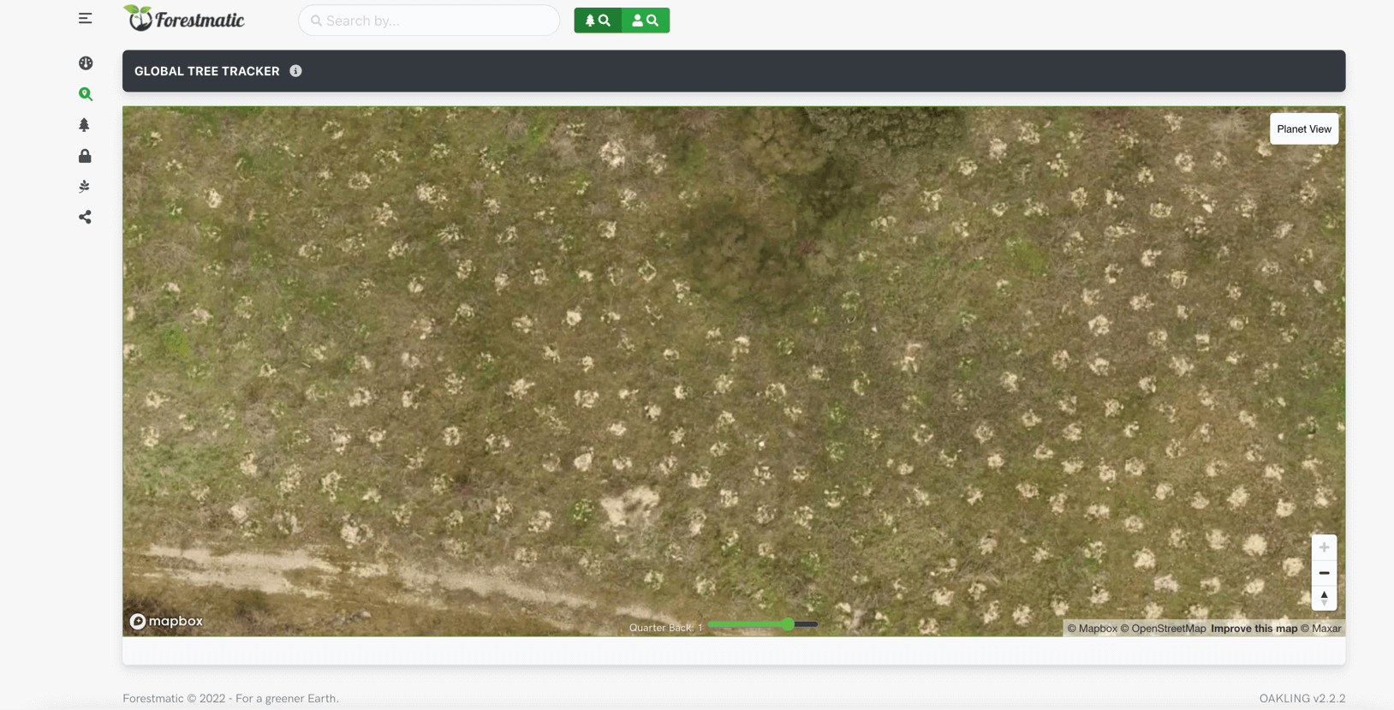Open the © Mapbox attribution link
Viewport: 1394px width, 710px height.
tap(1092, 629)
